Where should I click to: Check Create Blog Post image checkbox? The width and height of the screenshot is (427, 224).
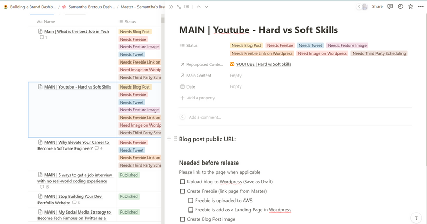coord(182,219)
